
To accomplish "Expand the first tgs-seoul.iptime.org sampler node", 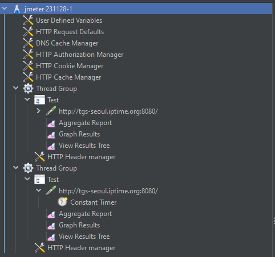I will 38,111.
